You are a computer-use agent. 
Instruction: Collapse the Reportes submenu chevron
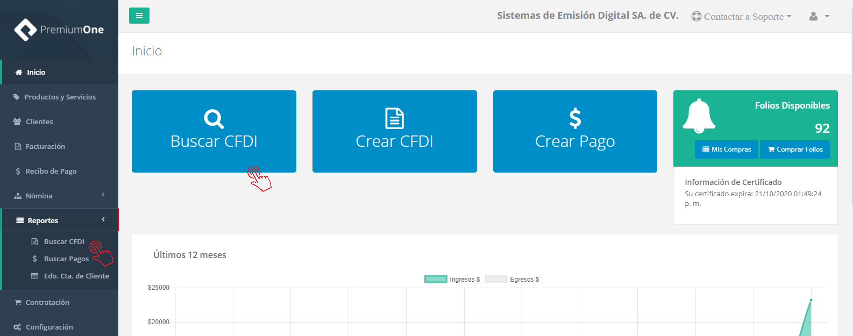tap(103, 219)
